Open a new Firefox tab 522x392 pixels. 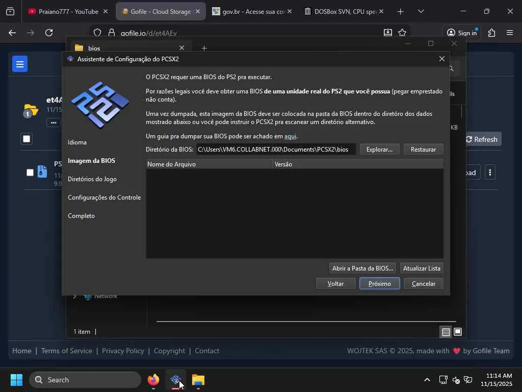[400, 11]
